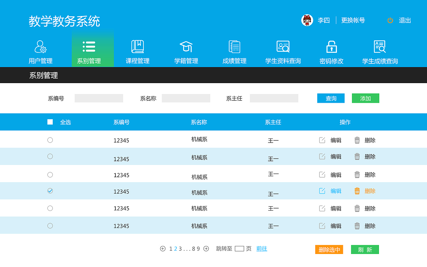Click the orange power icon beside 退出
The height and width of the screenshot is (267, 427).
tap(390, 20)
